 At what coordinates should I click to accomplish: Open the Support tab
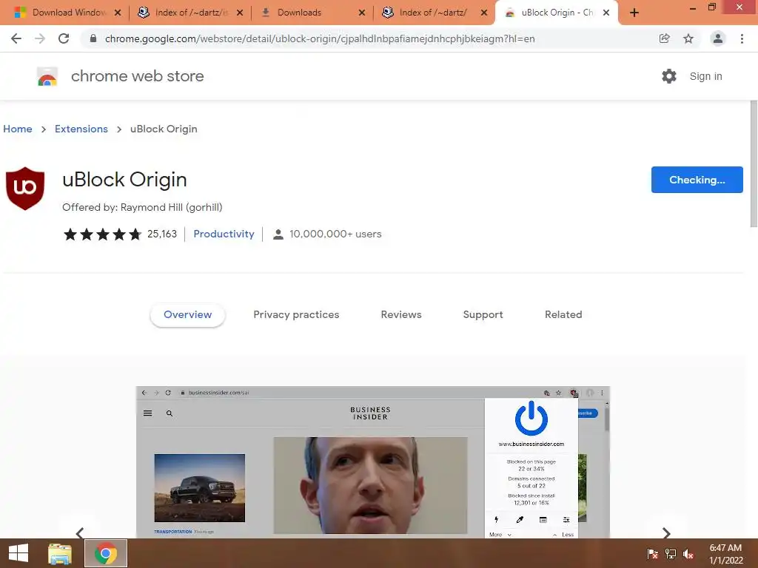[x=483, y=315]
